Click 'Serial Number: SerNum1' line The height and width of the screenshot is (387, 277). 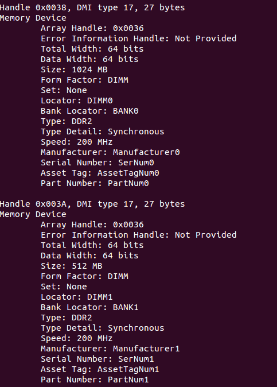point(97,359)
